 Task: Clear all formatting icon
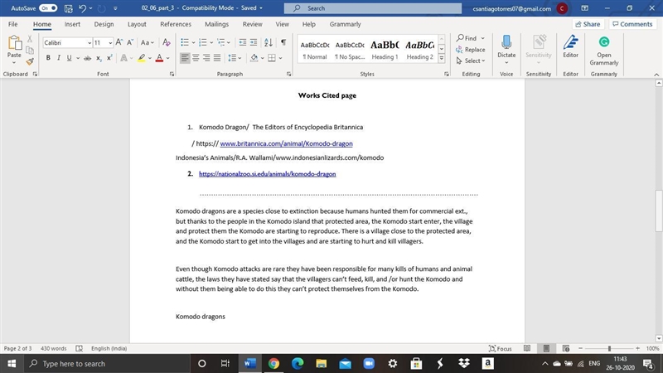pyautogui.click(x=167, y=42)
